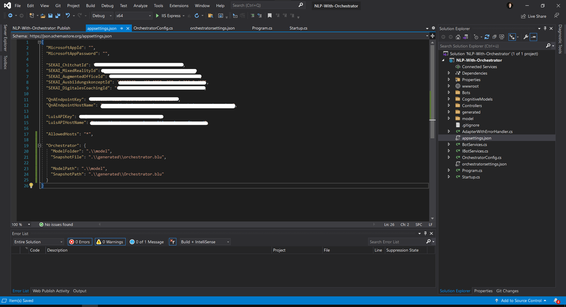Viewport: 566px width, 307px height.
Task: Click the Open File folder icon
Action: pyautogui.click(x=43, y=16)
